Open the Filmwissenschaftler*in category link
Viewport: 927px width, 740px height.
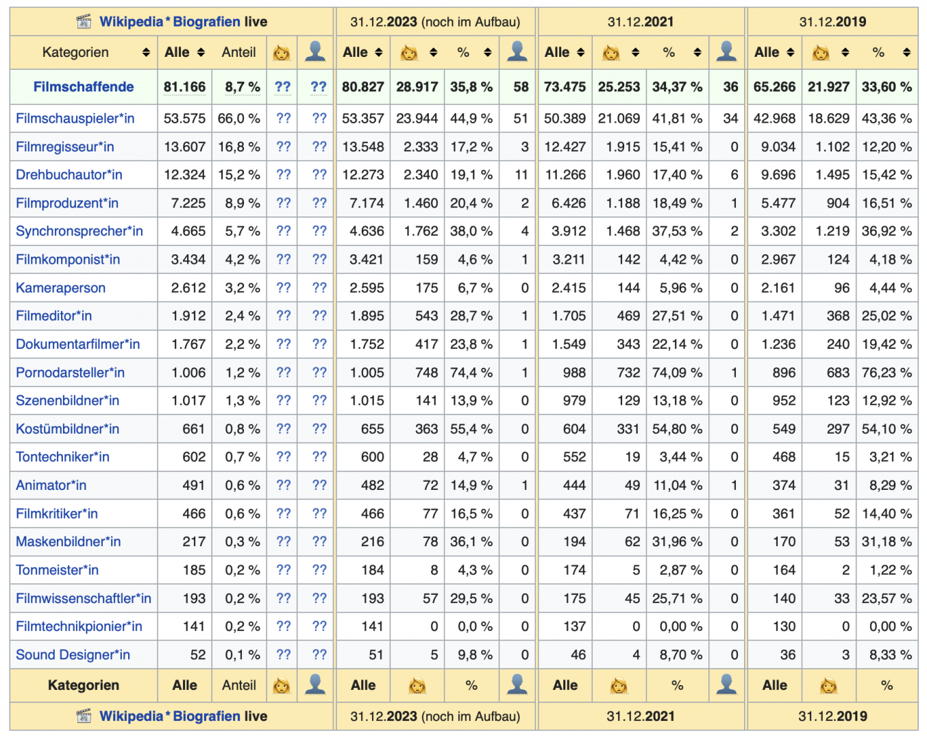(84, 598)
